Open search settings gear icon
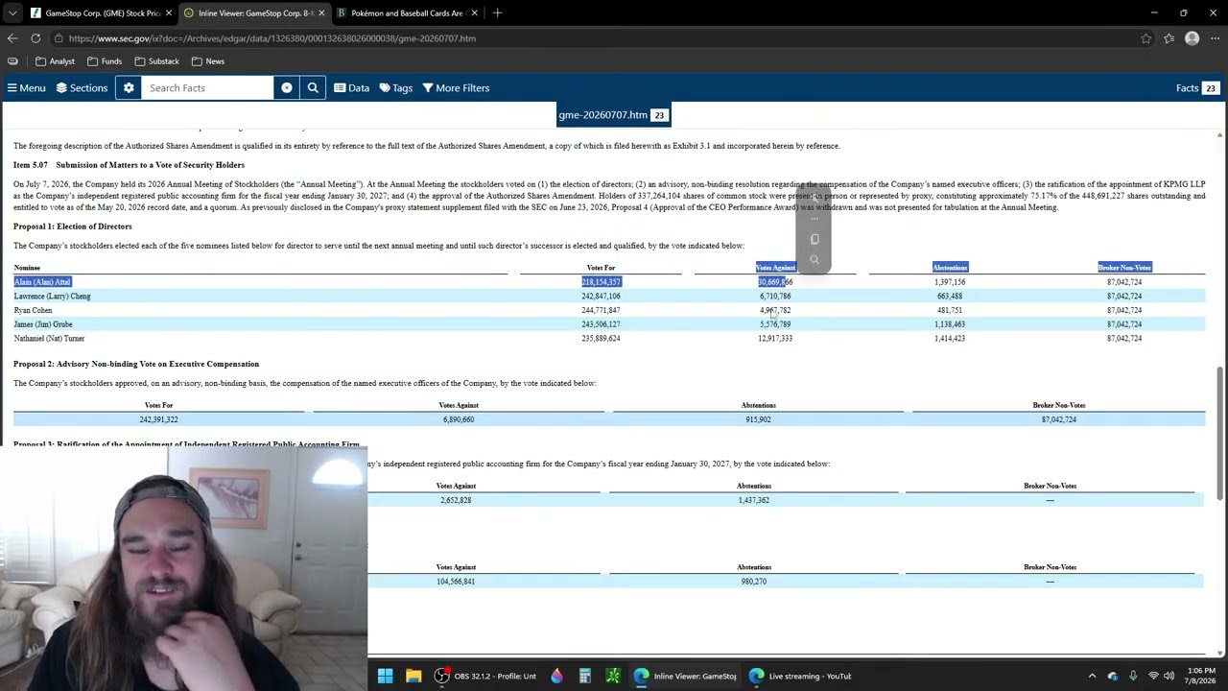Viewport: 1228px width, 691px height. coord(129,88)
